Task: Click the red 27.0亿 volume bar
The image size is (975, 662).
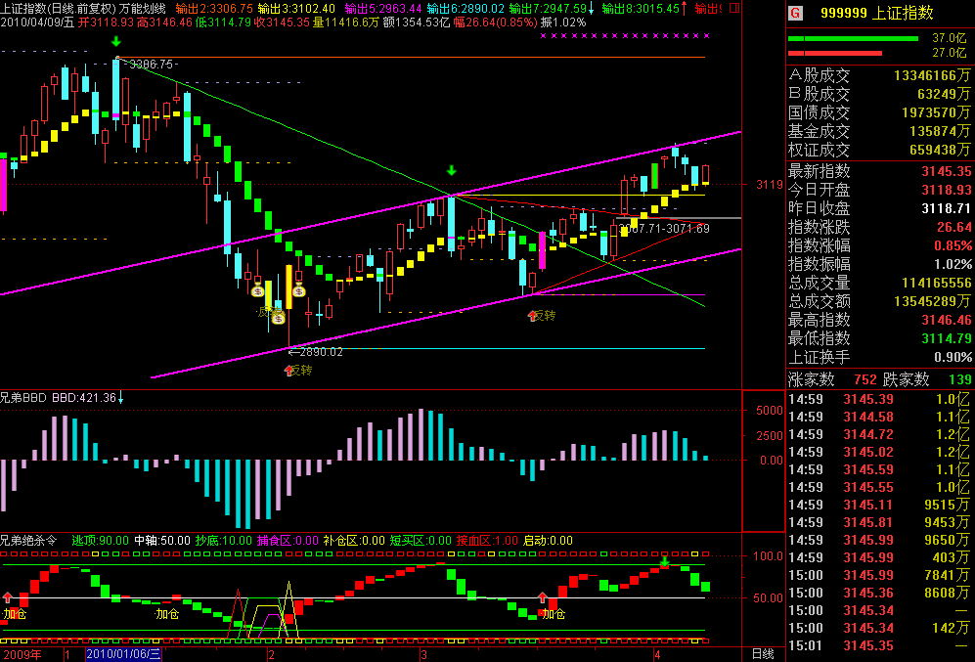Action: (835, 54)
